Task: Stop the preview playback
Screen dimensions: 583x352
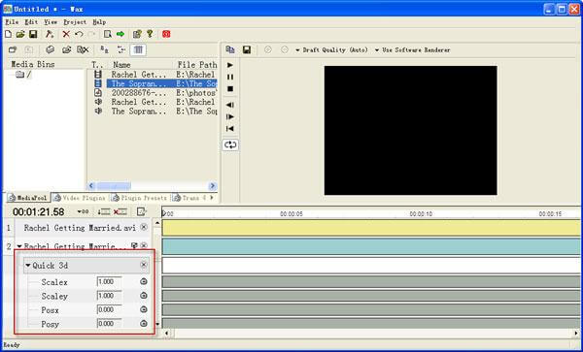Action: [230, 88]
